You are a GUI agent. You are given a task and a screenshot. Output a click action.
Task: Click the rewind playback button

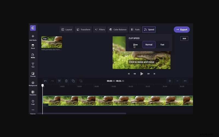click(x=135, y=74)
